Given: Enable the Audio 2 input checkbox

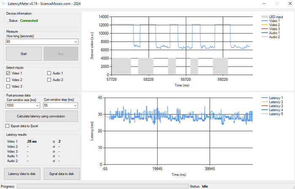Looking at the screenshot, I should (49, 80).
